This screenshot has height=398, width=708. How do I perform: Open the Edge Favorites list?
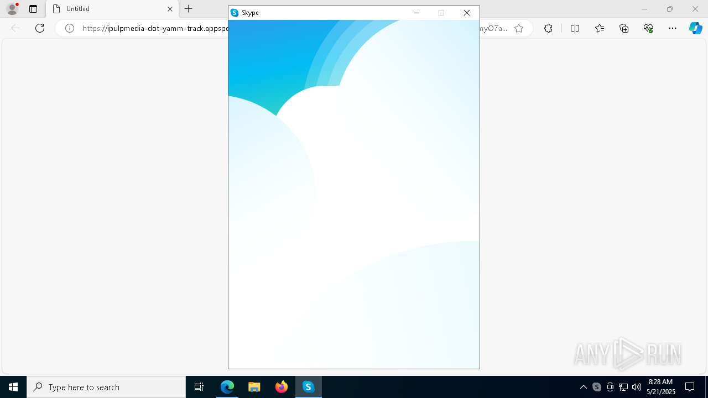[600, 28]
